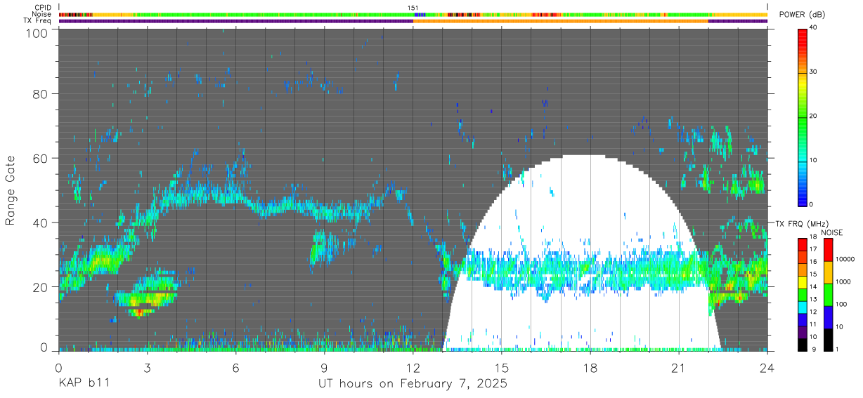The height and width of the screenshot is (398, 863).
Task: Click the TX FRQ frequency color bar
Action: pyautogui.click(x=802, y=294)
